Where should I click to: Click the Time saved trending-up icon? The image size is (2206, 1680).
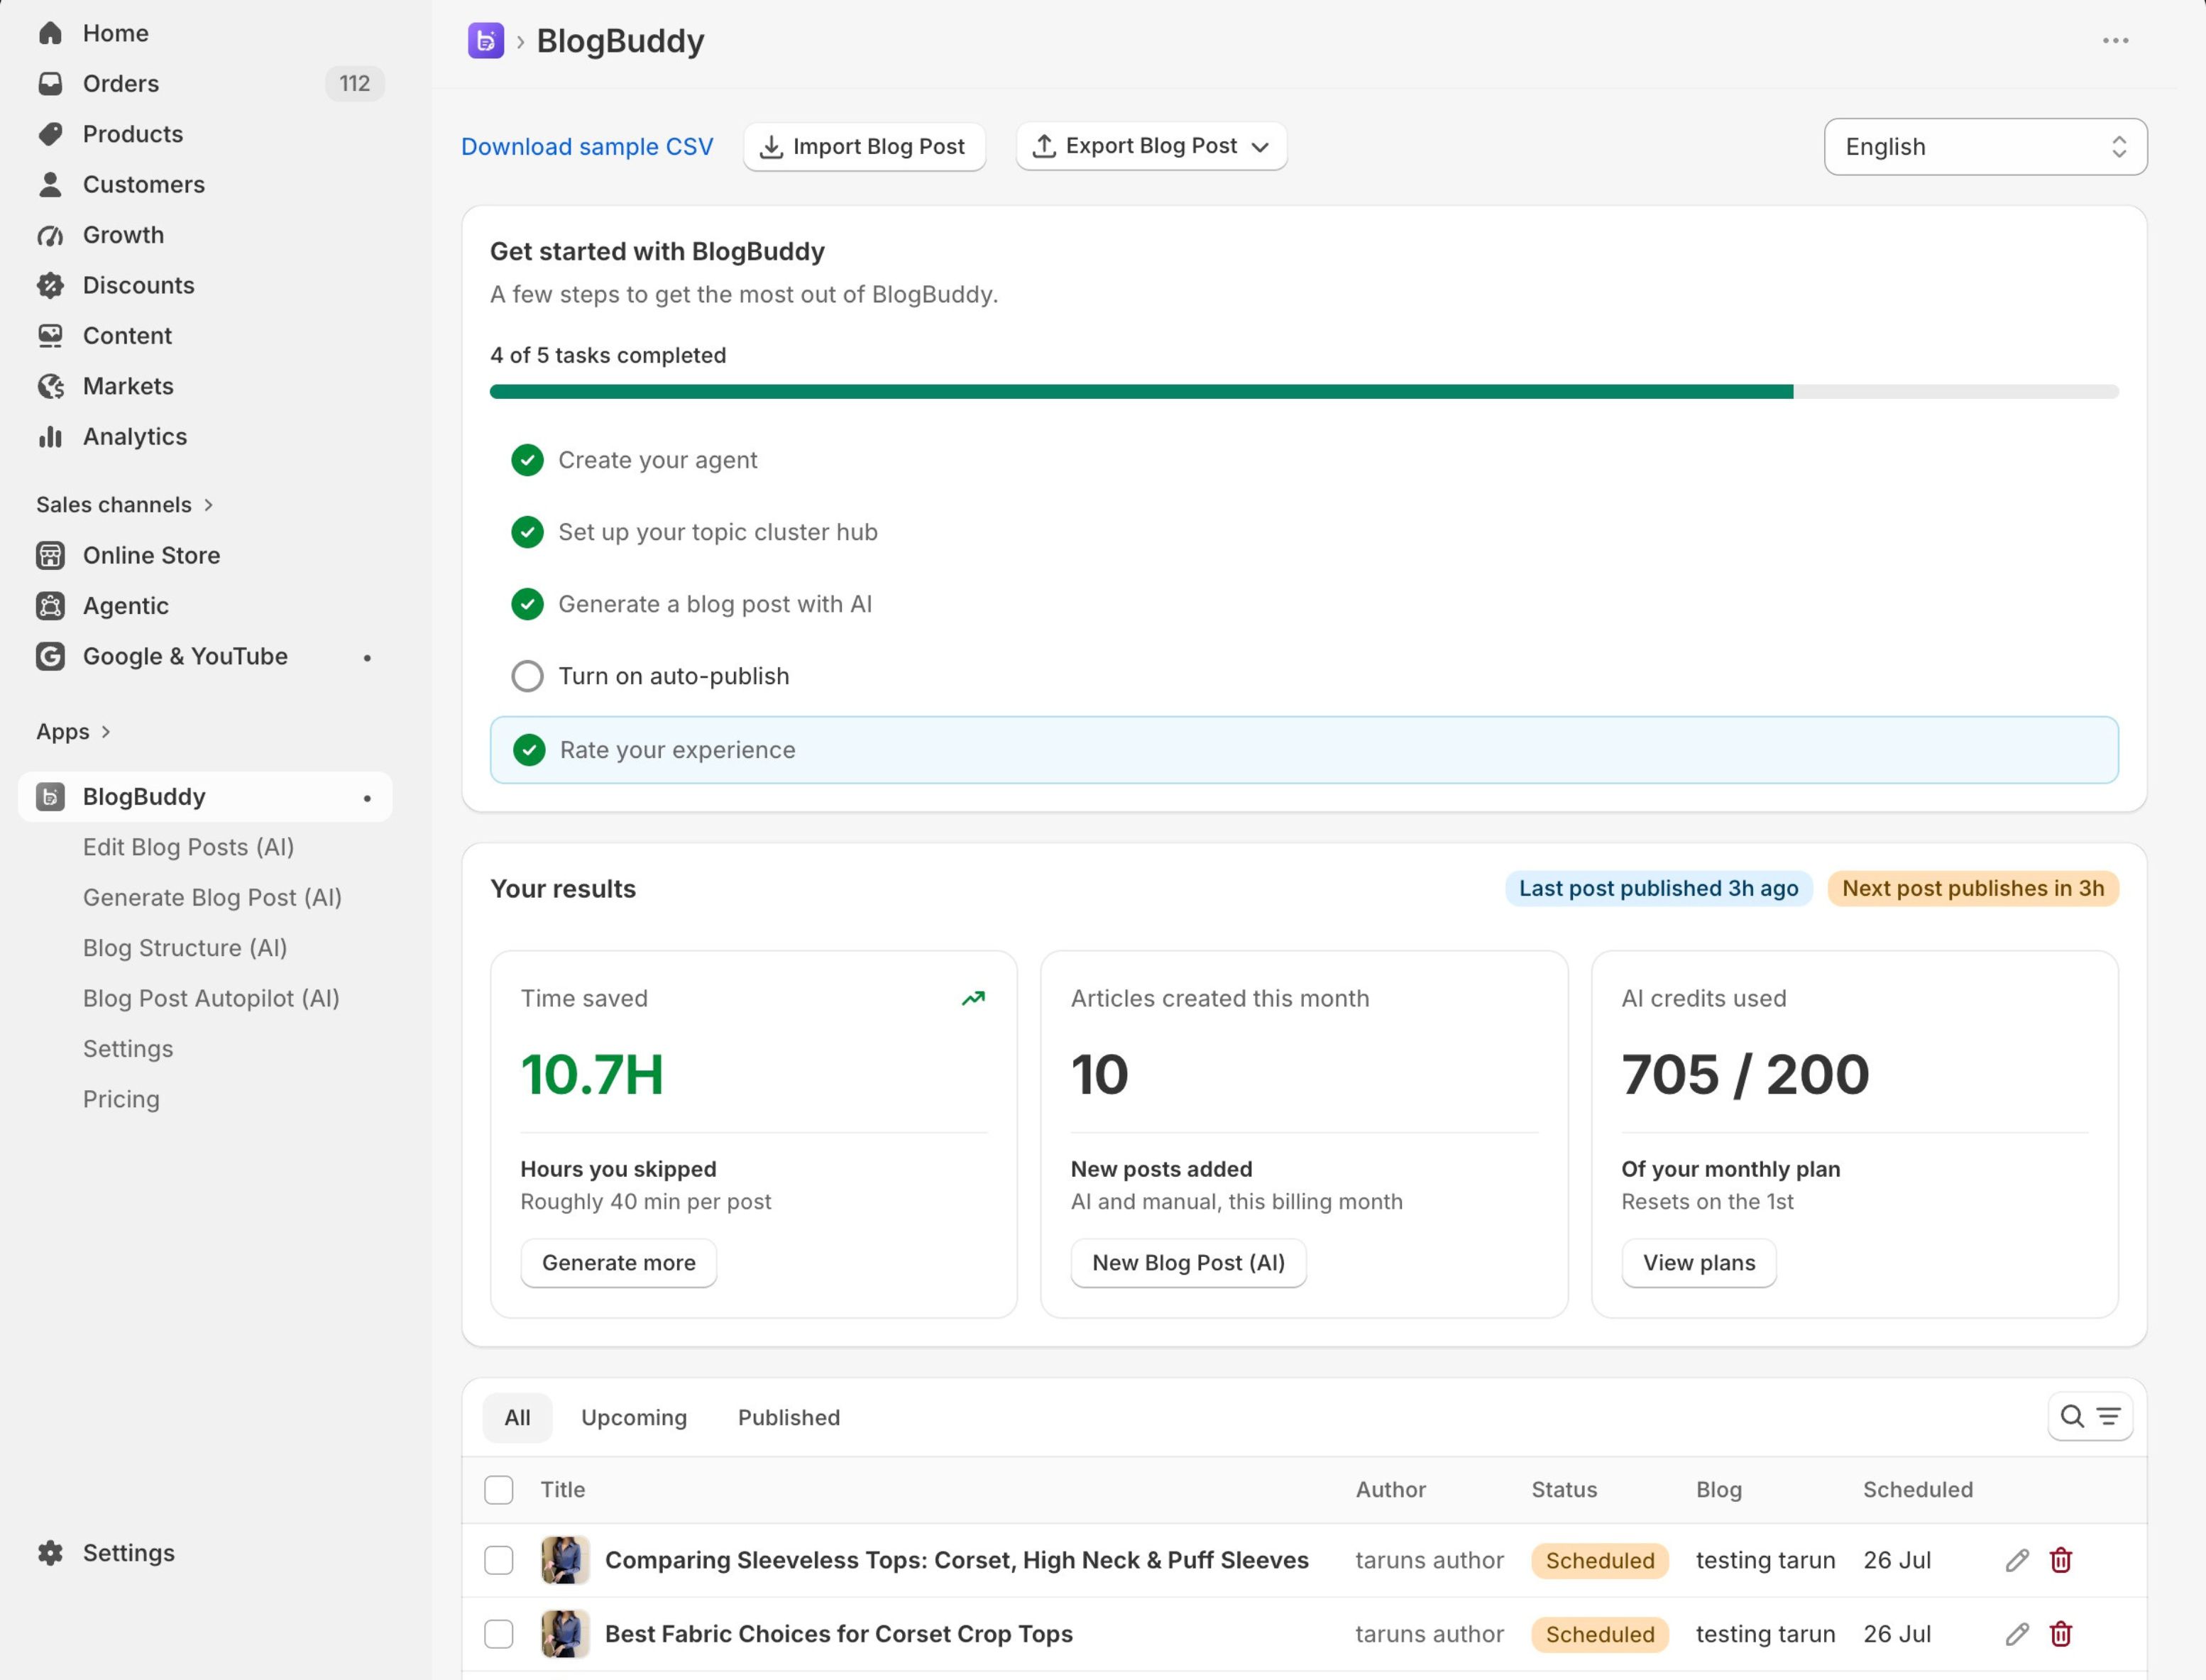coord(973,998)
